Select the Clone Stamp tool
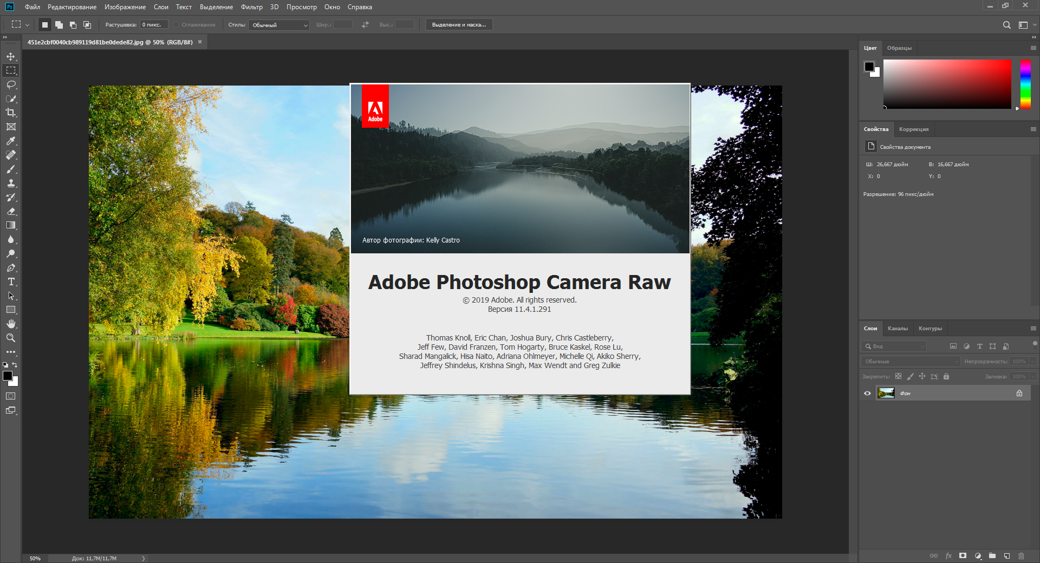 pyautogui.click(x=11, y=183)
